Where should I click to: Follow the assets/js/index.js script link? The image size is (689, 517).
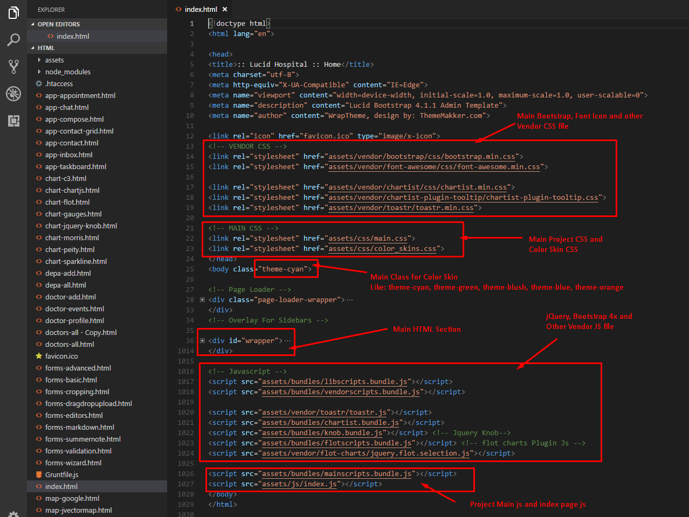[299, 484]
